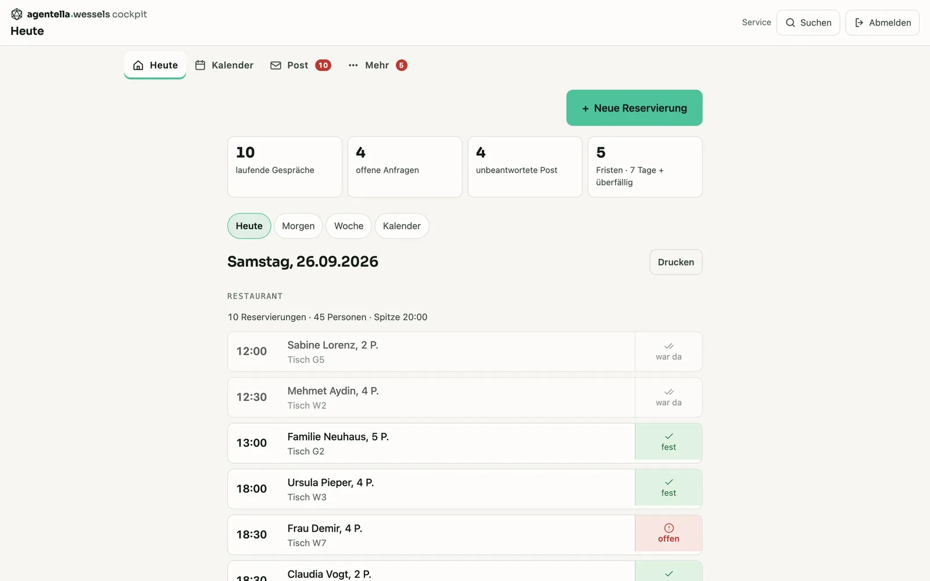
Task: Open 18:30 Frau Demir reservation row
Action: point(431,535)
